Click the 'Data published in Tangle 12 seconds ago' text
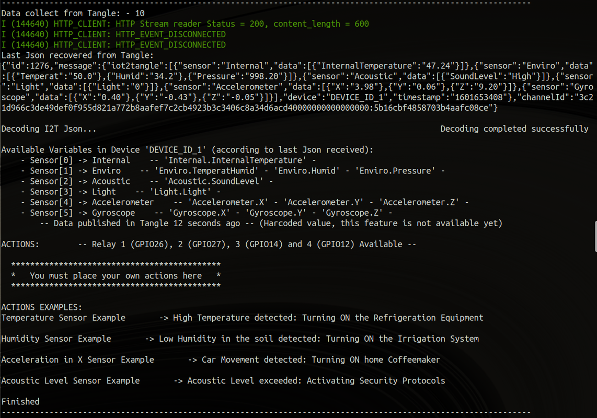 point(147,224)
